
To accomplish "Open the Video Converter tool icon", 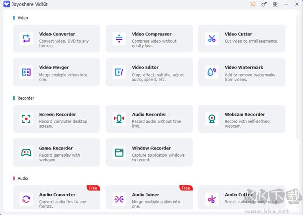I will (26, 39).
